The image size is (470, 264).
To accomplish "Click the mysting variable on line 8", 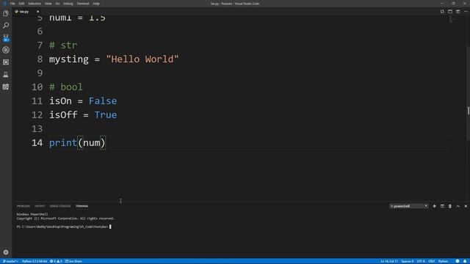I will click(69, 59).
